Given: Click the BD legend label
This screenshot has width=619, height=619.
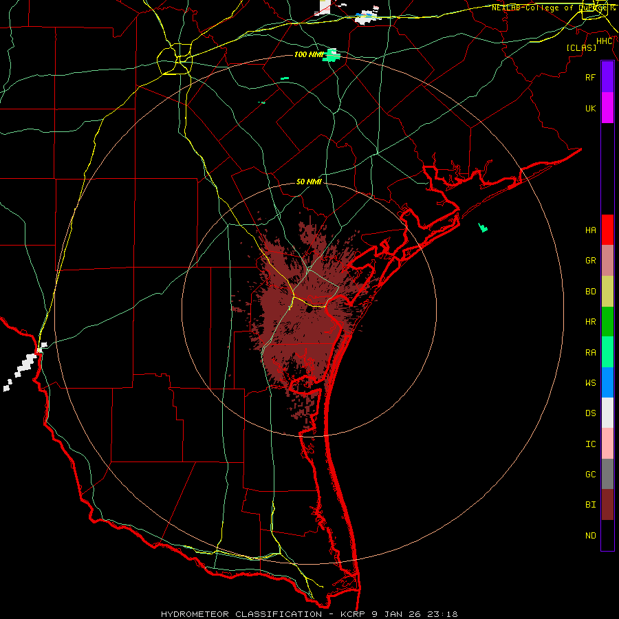Looking at the screenshot, I should tap(590, 292).
